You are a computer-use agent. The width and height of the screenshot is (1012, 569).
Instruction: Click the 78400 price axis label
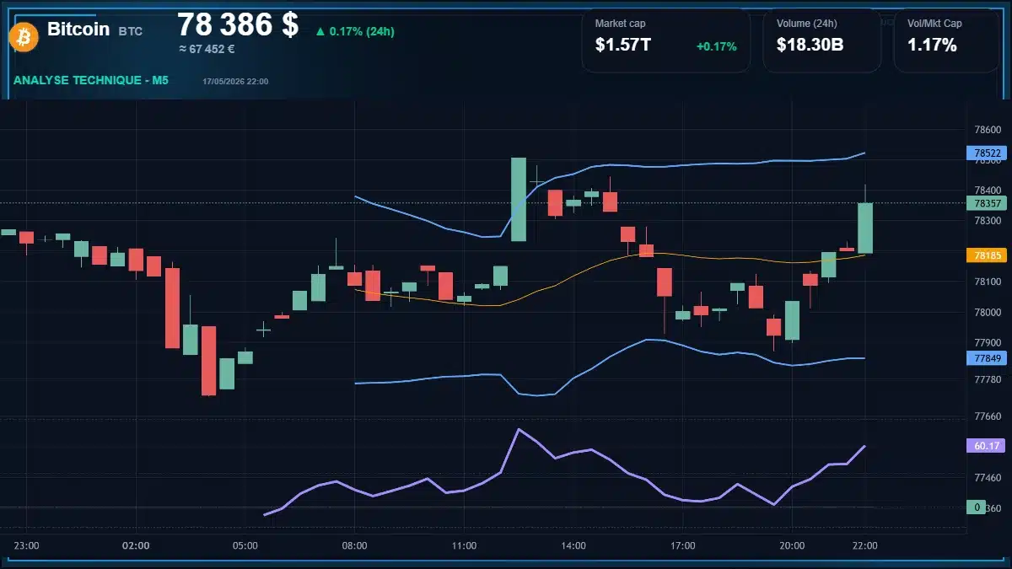(x=987, y=191)
